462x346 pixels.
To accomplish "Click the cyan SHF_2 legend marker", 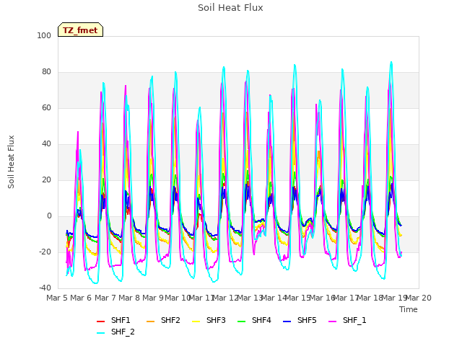I will pos(101,333).
